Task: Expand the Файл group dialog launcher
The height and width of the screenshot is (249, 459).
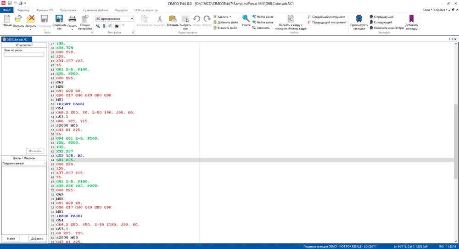Action: (92, 33)
